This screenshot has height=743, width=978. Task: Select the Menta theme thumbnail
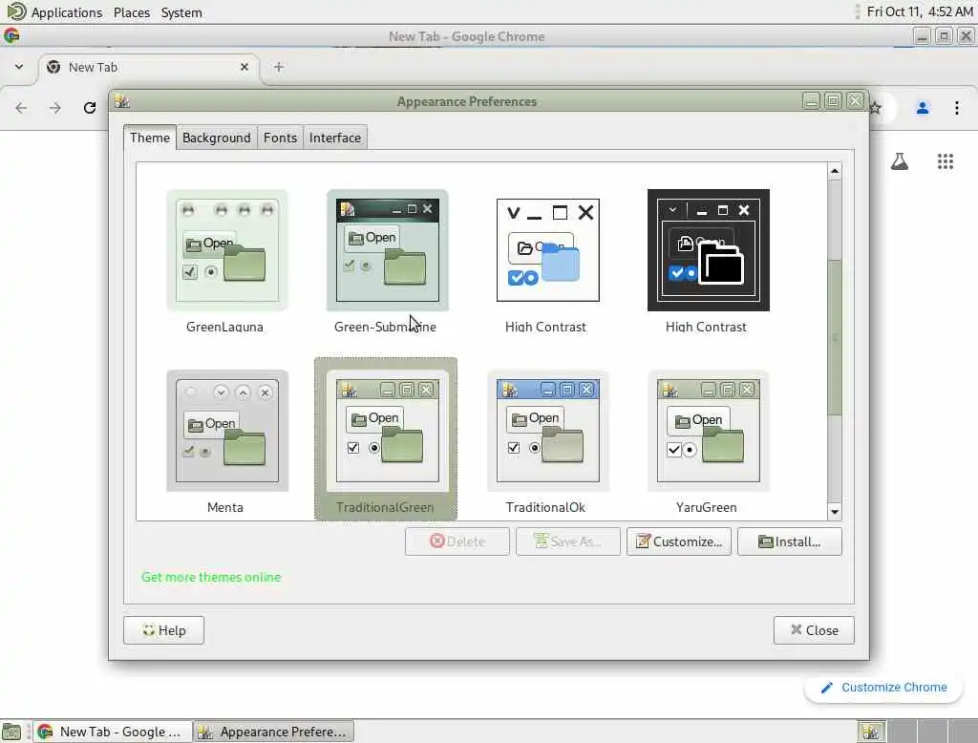[x=227, y=431]
